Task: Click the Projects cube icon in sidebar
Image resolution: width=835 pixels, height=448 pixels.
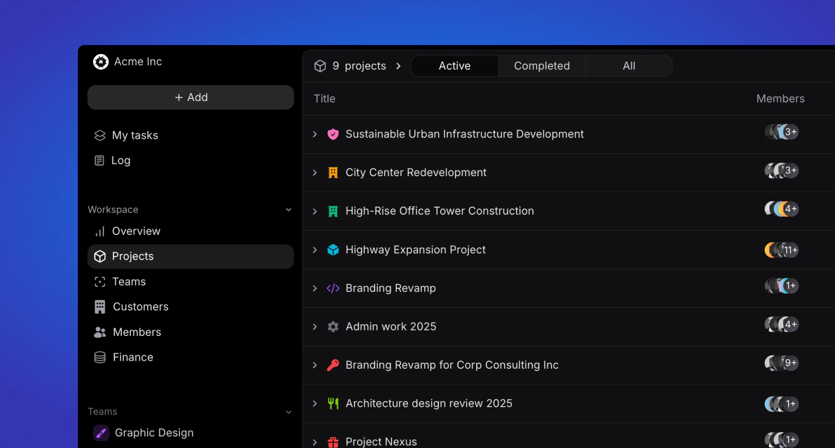Action: click(100, 257)
